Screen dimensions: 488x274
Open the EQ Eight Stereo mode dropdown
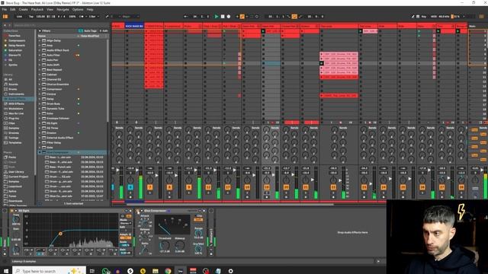125,223
